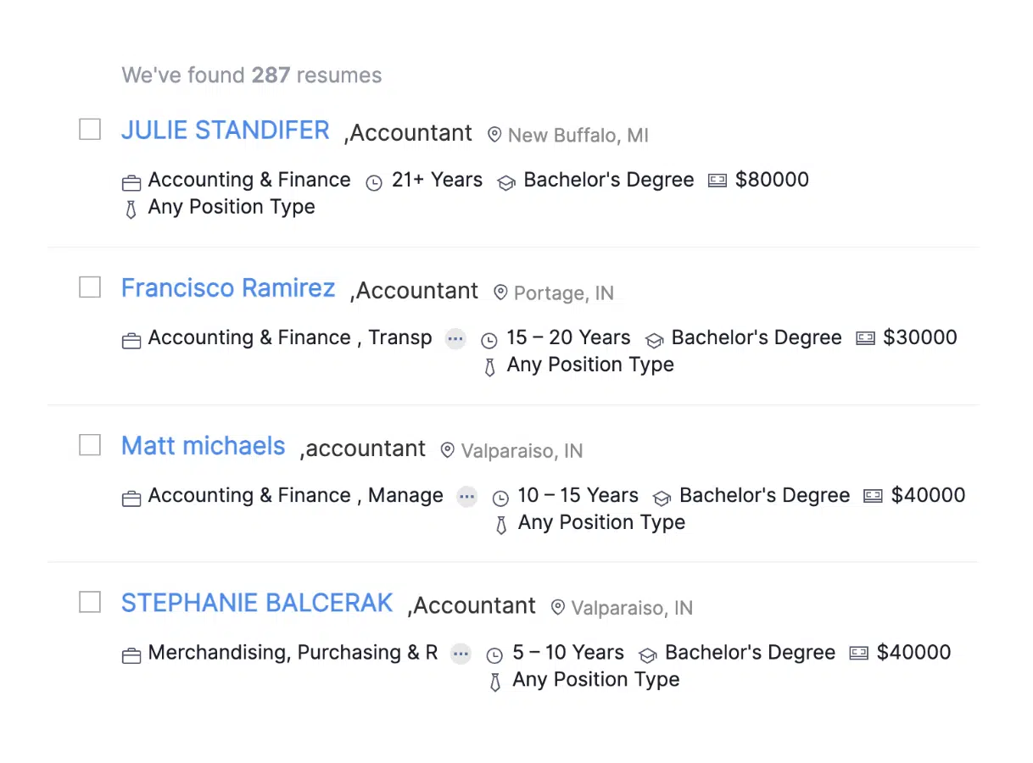Open Francisco Ramirez's resume link

(228, 288)
